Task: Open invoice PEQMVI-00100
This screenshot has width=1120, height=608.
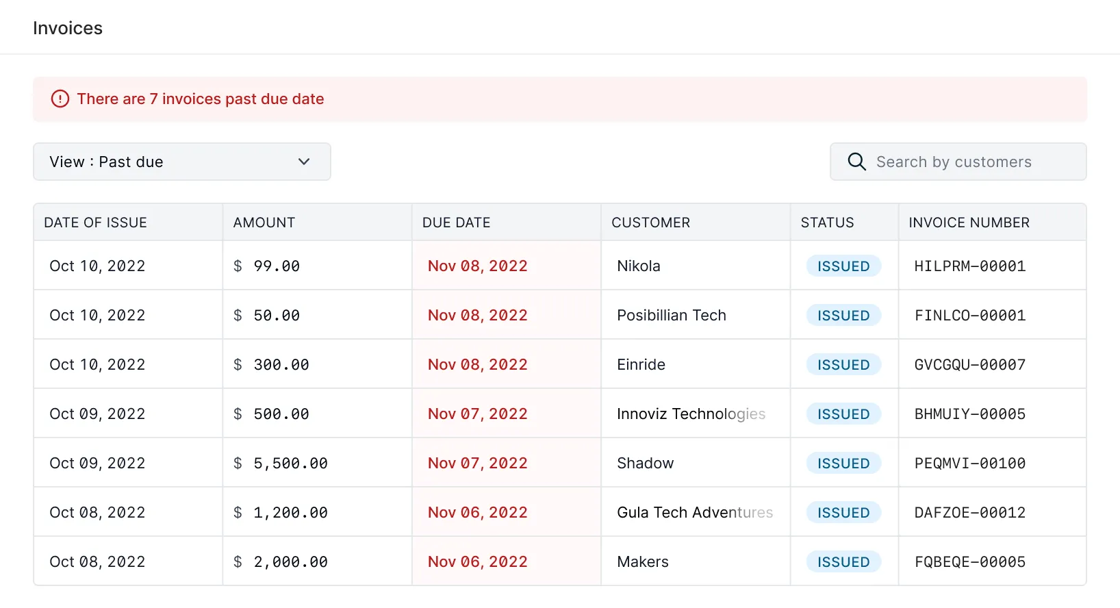Action: click(969, 464)
